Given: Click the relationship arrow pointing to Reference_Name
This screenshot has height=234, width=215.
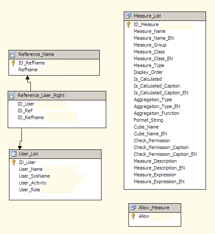Looking at the screenshot, I should [27, 78].
